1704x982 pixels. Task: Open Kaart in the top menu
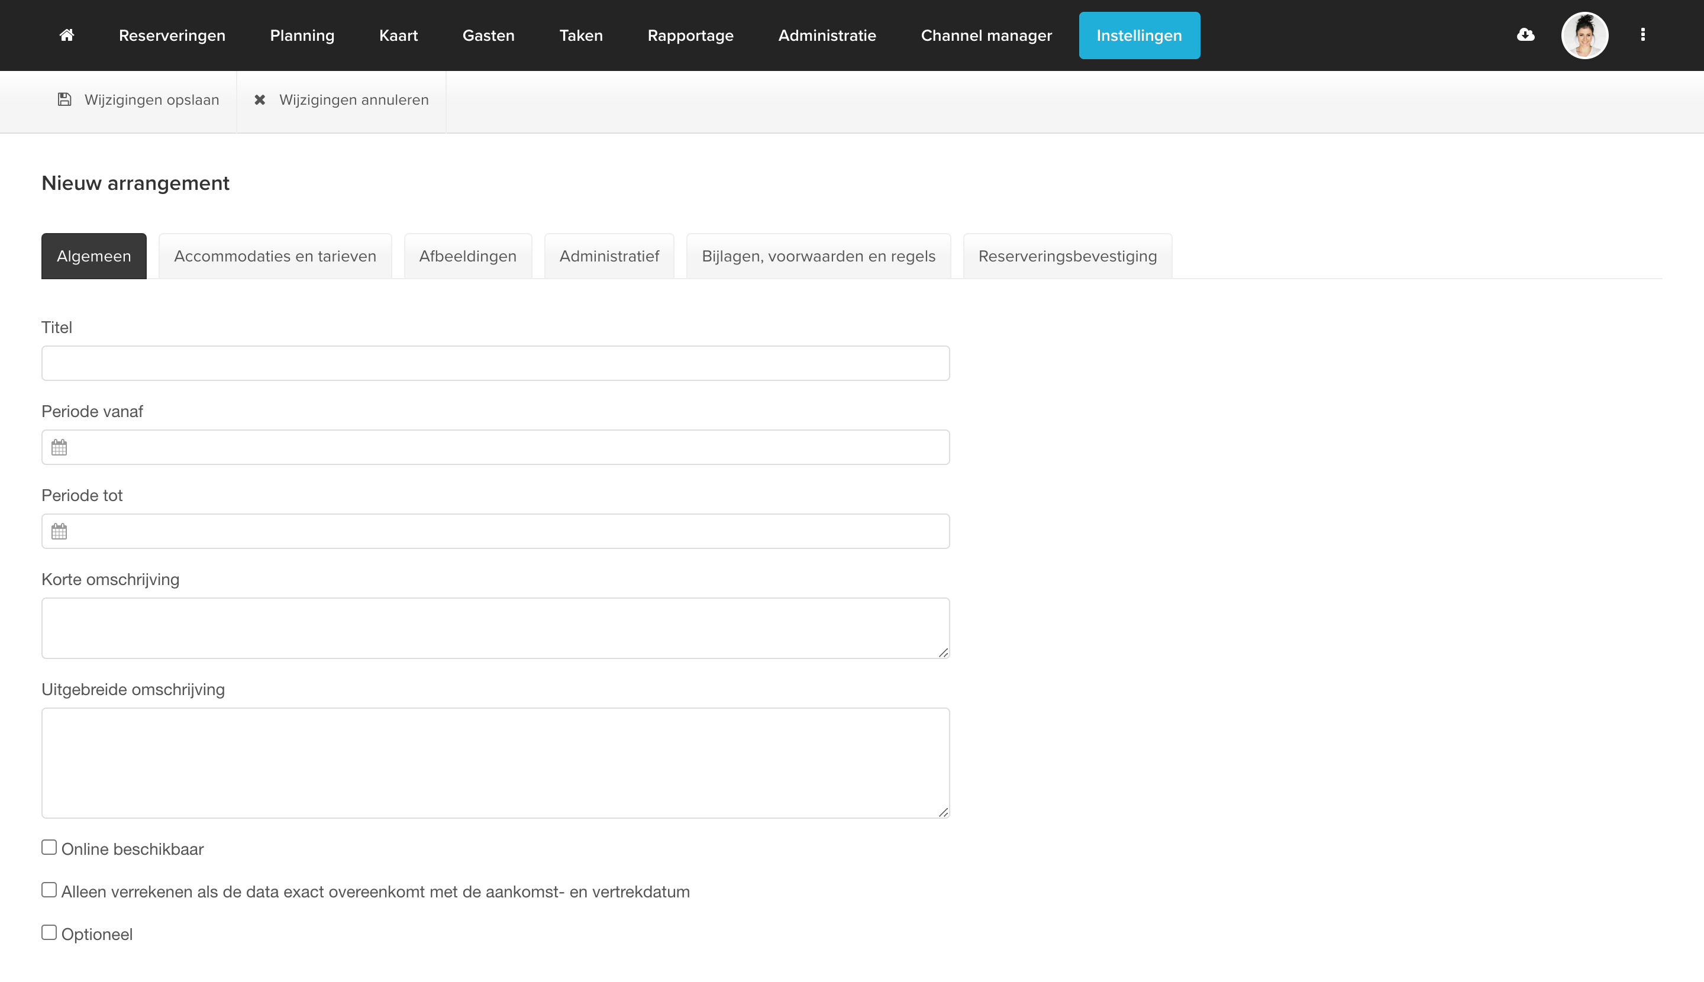[399, 35]
